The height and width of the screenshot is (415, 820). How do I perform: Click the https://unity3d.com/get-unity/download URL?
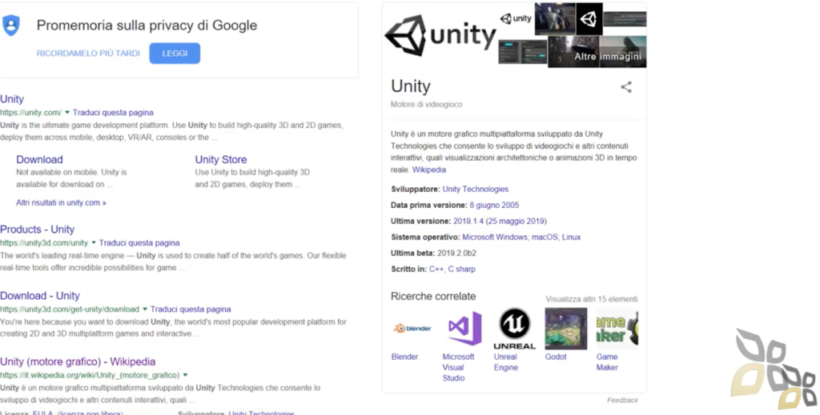(x=70, y=309)
